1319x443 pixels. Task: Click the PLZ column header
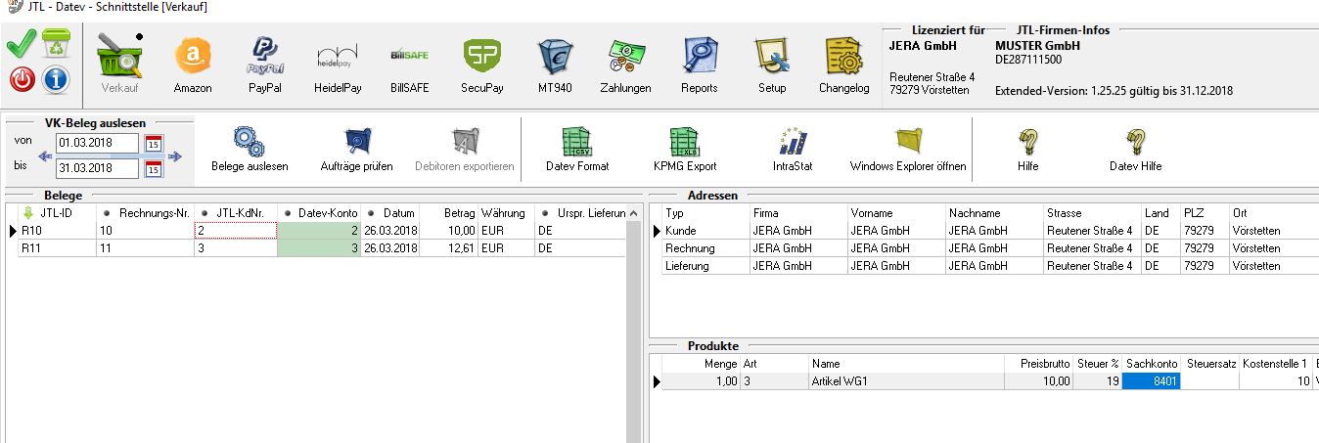click(1205, 212)
